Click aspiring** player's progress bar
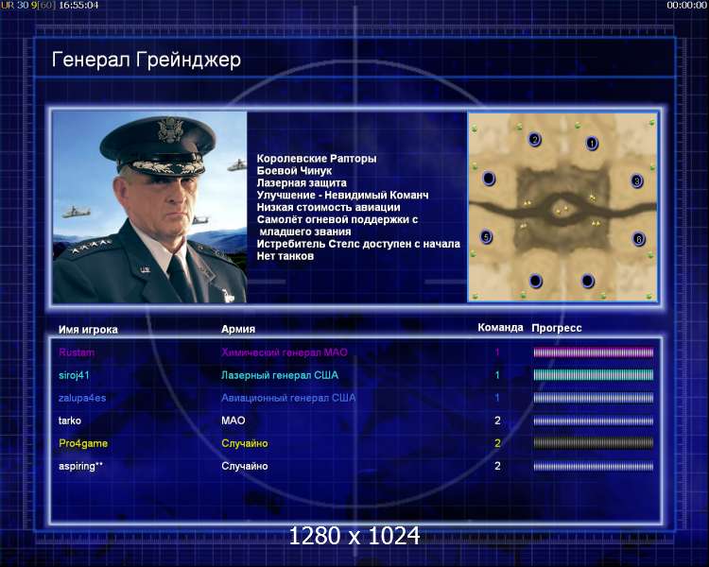Image resolution: width=709 pixels, height=567 pixels. click(594, 466)
